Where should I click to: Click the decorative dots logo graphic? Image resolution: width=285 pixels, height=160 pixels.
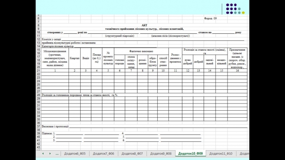coord(235,9)
